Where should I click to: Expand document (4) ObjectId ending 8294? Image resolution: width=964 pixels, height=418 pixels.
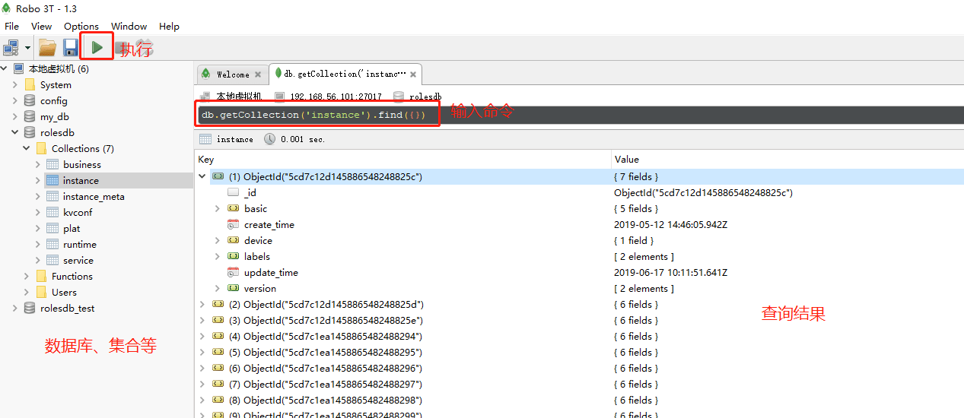[x=202, y=336]
